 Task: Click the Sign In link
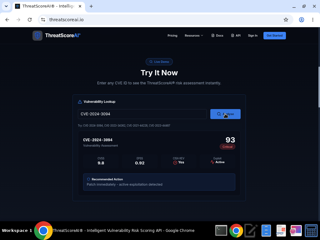[x=252, y=36]
